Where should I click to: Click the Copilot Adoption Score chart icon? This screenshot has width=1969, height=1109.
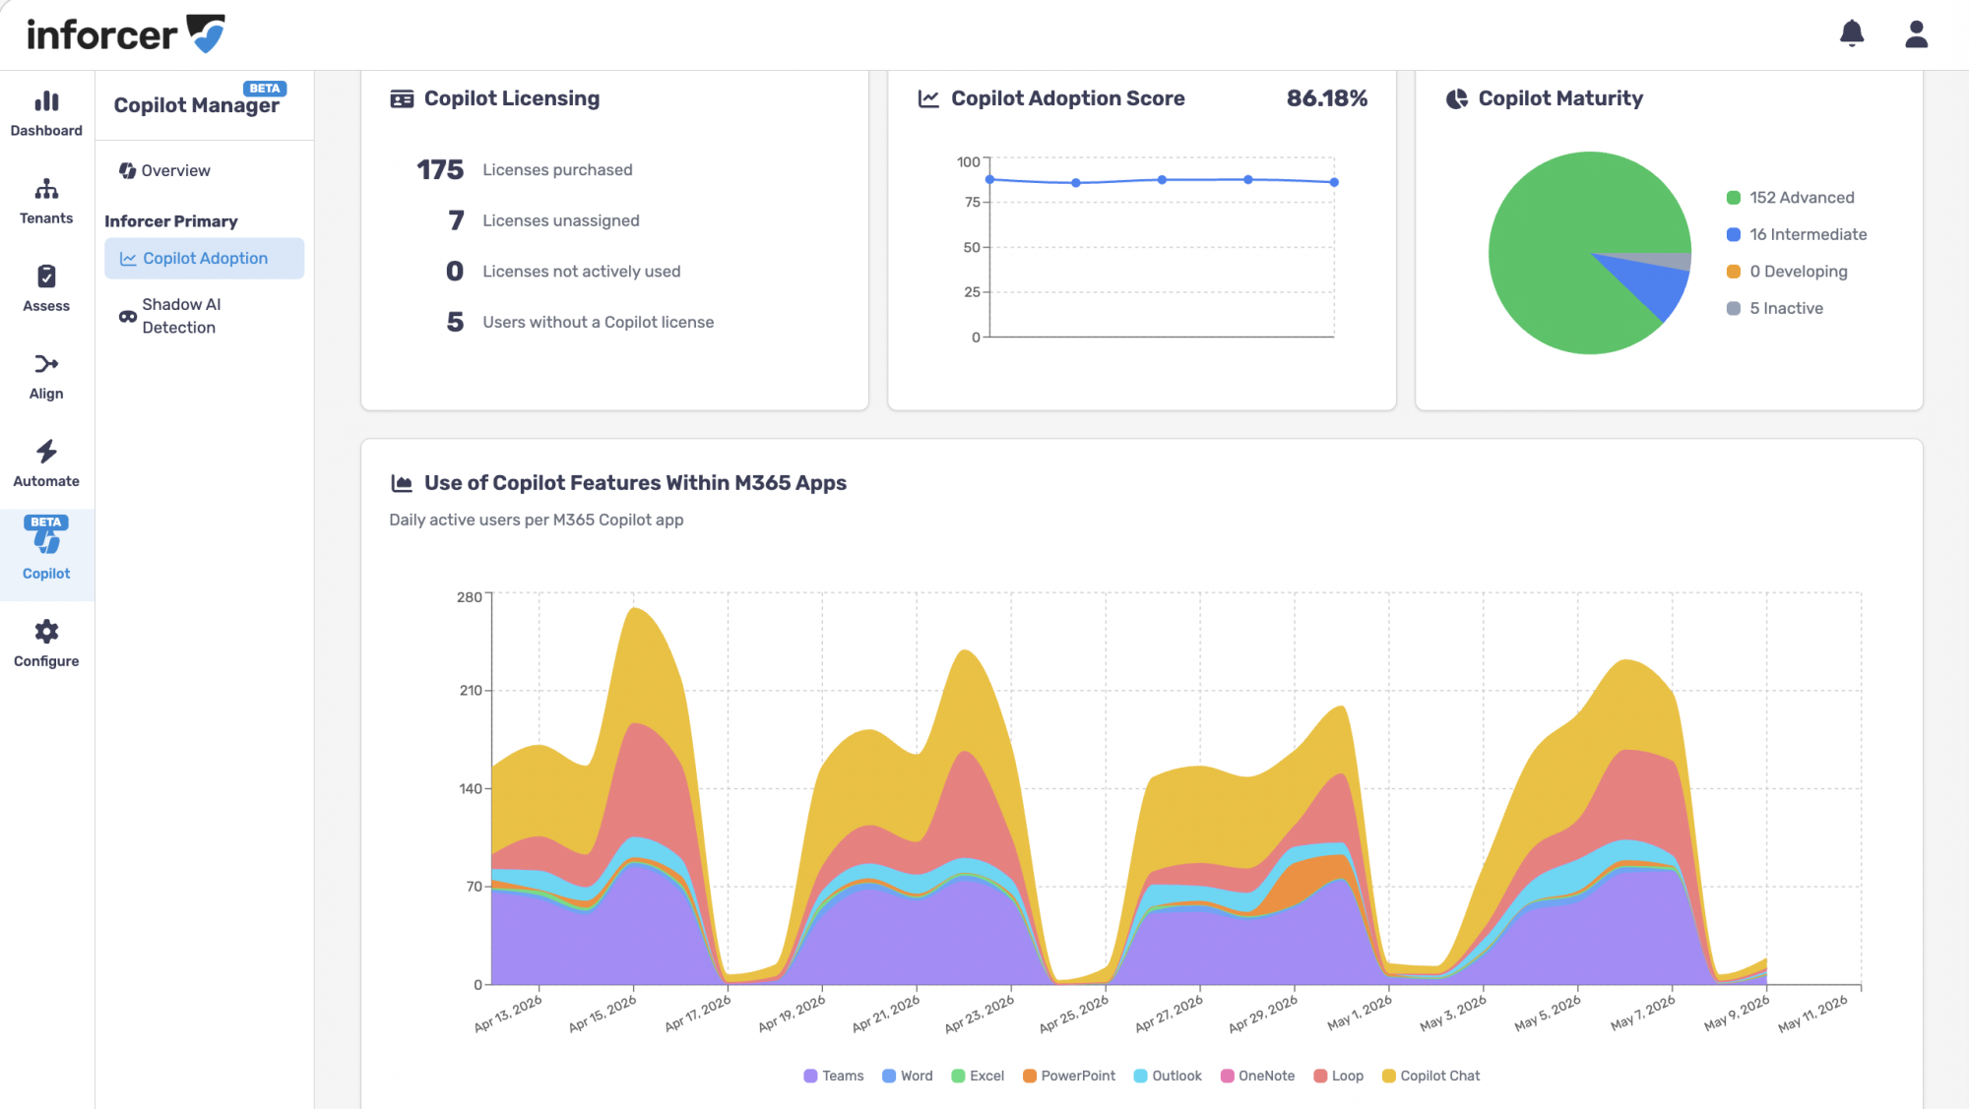928,98
